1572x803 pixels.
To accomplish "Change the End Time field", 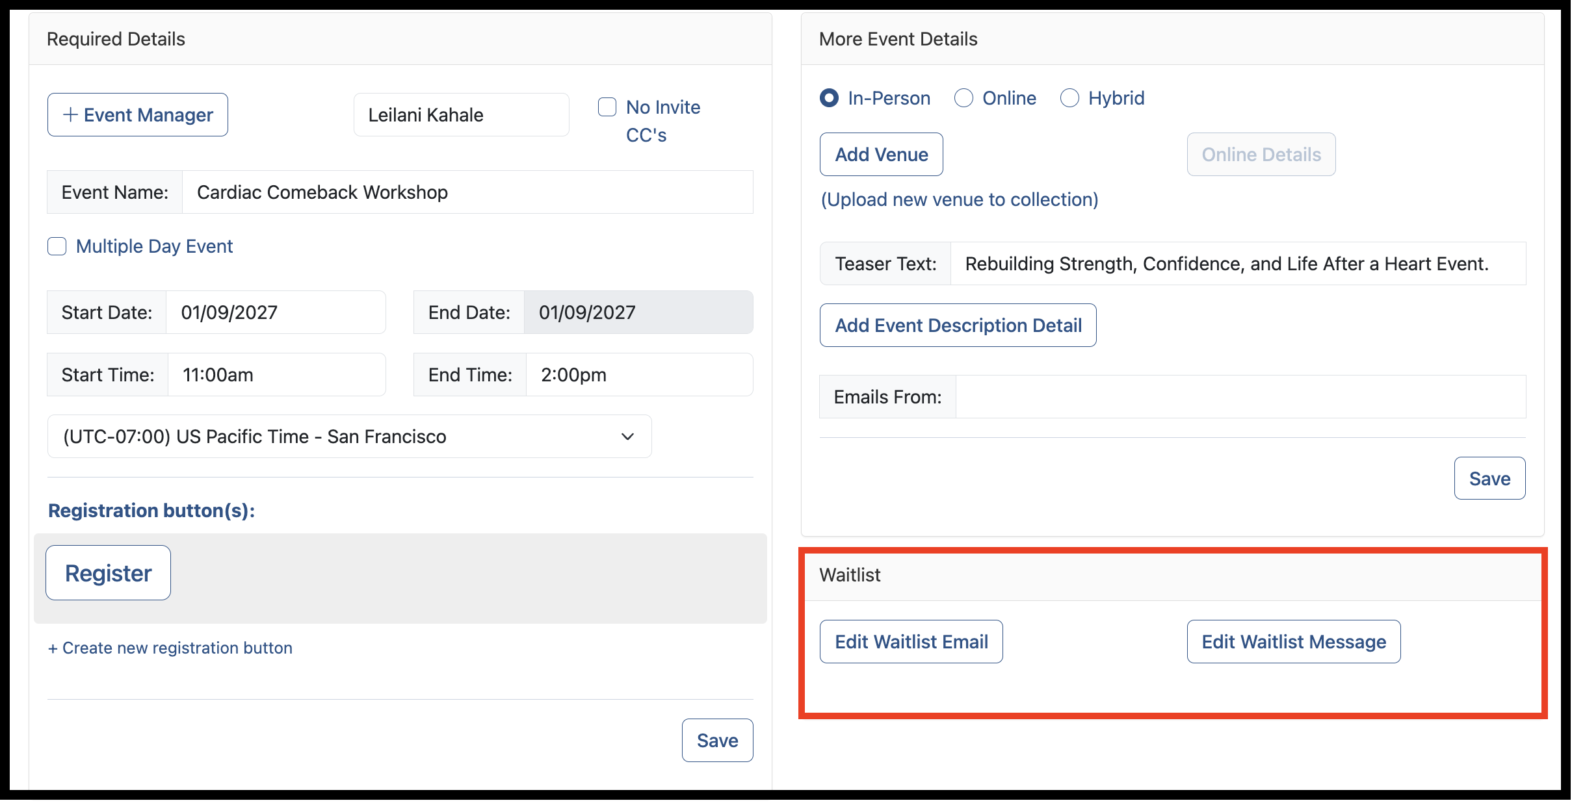I will 639,375.
